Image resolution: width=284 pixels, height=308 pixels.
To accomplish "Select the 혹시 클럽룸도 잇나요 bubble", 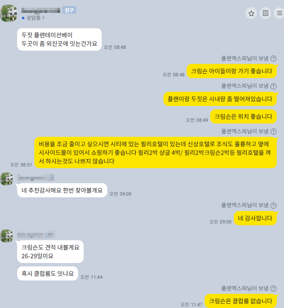I will [48, 273].
